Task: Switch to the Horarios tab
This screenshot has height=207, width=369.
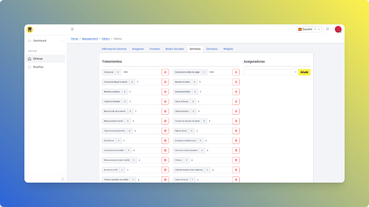Action: tap(155, 49)
